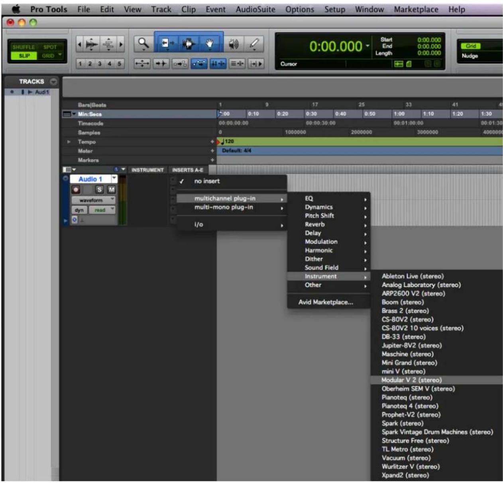The image size is (503, 483).
Task: Mute the Audio 1 track
Action: click(112, 190)
